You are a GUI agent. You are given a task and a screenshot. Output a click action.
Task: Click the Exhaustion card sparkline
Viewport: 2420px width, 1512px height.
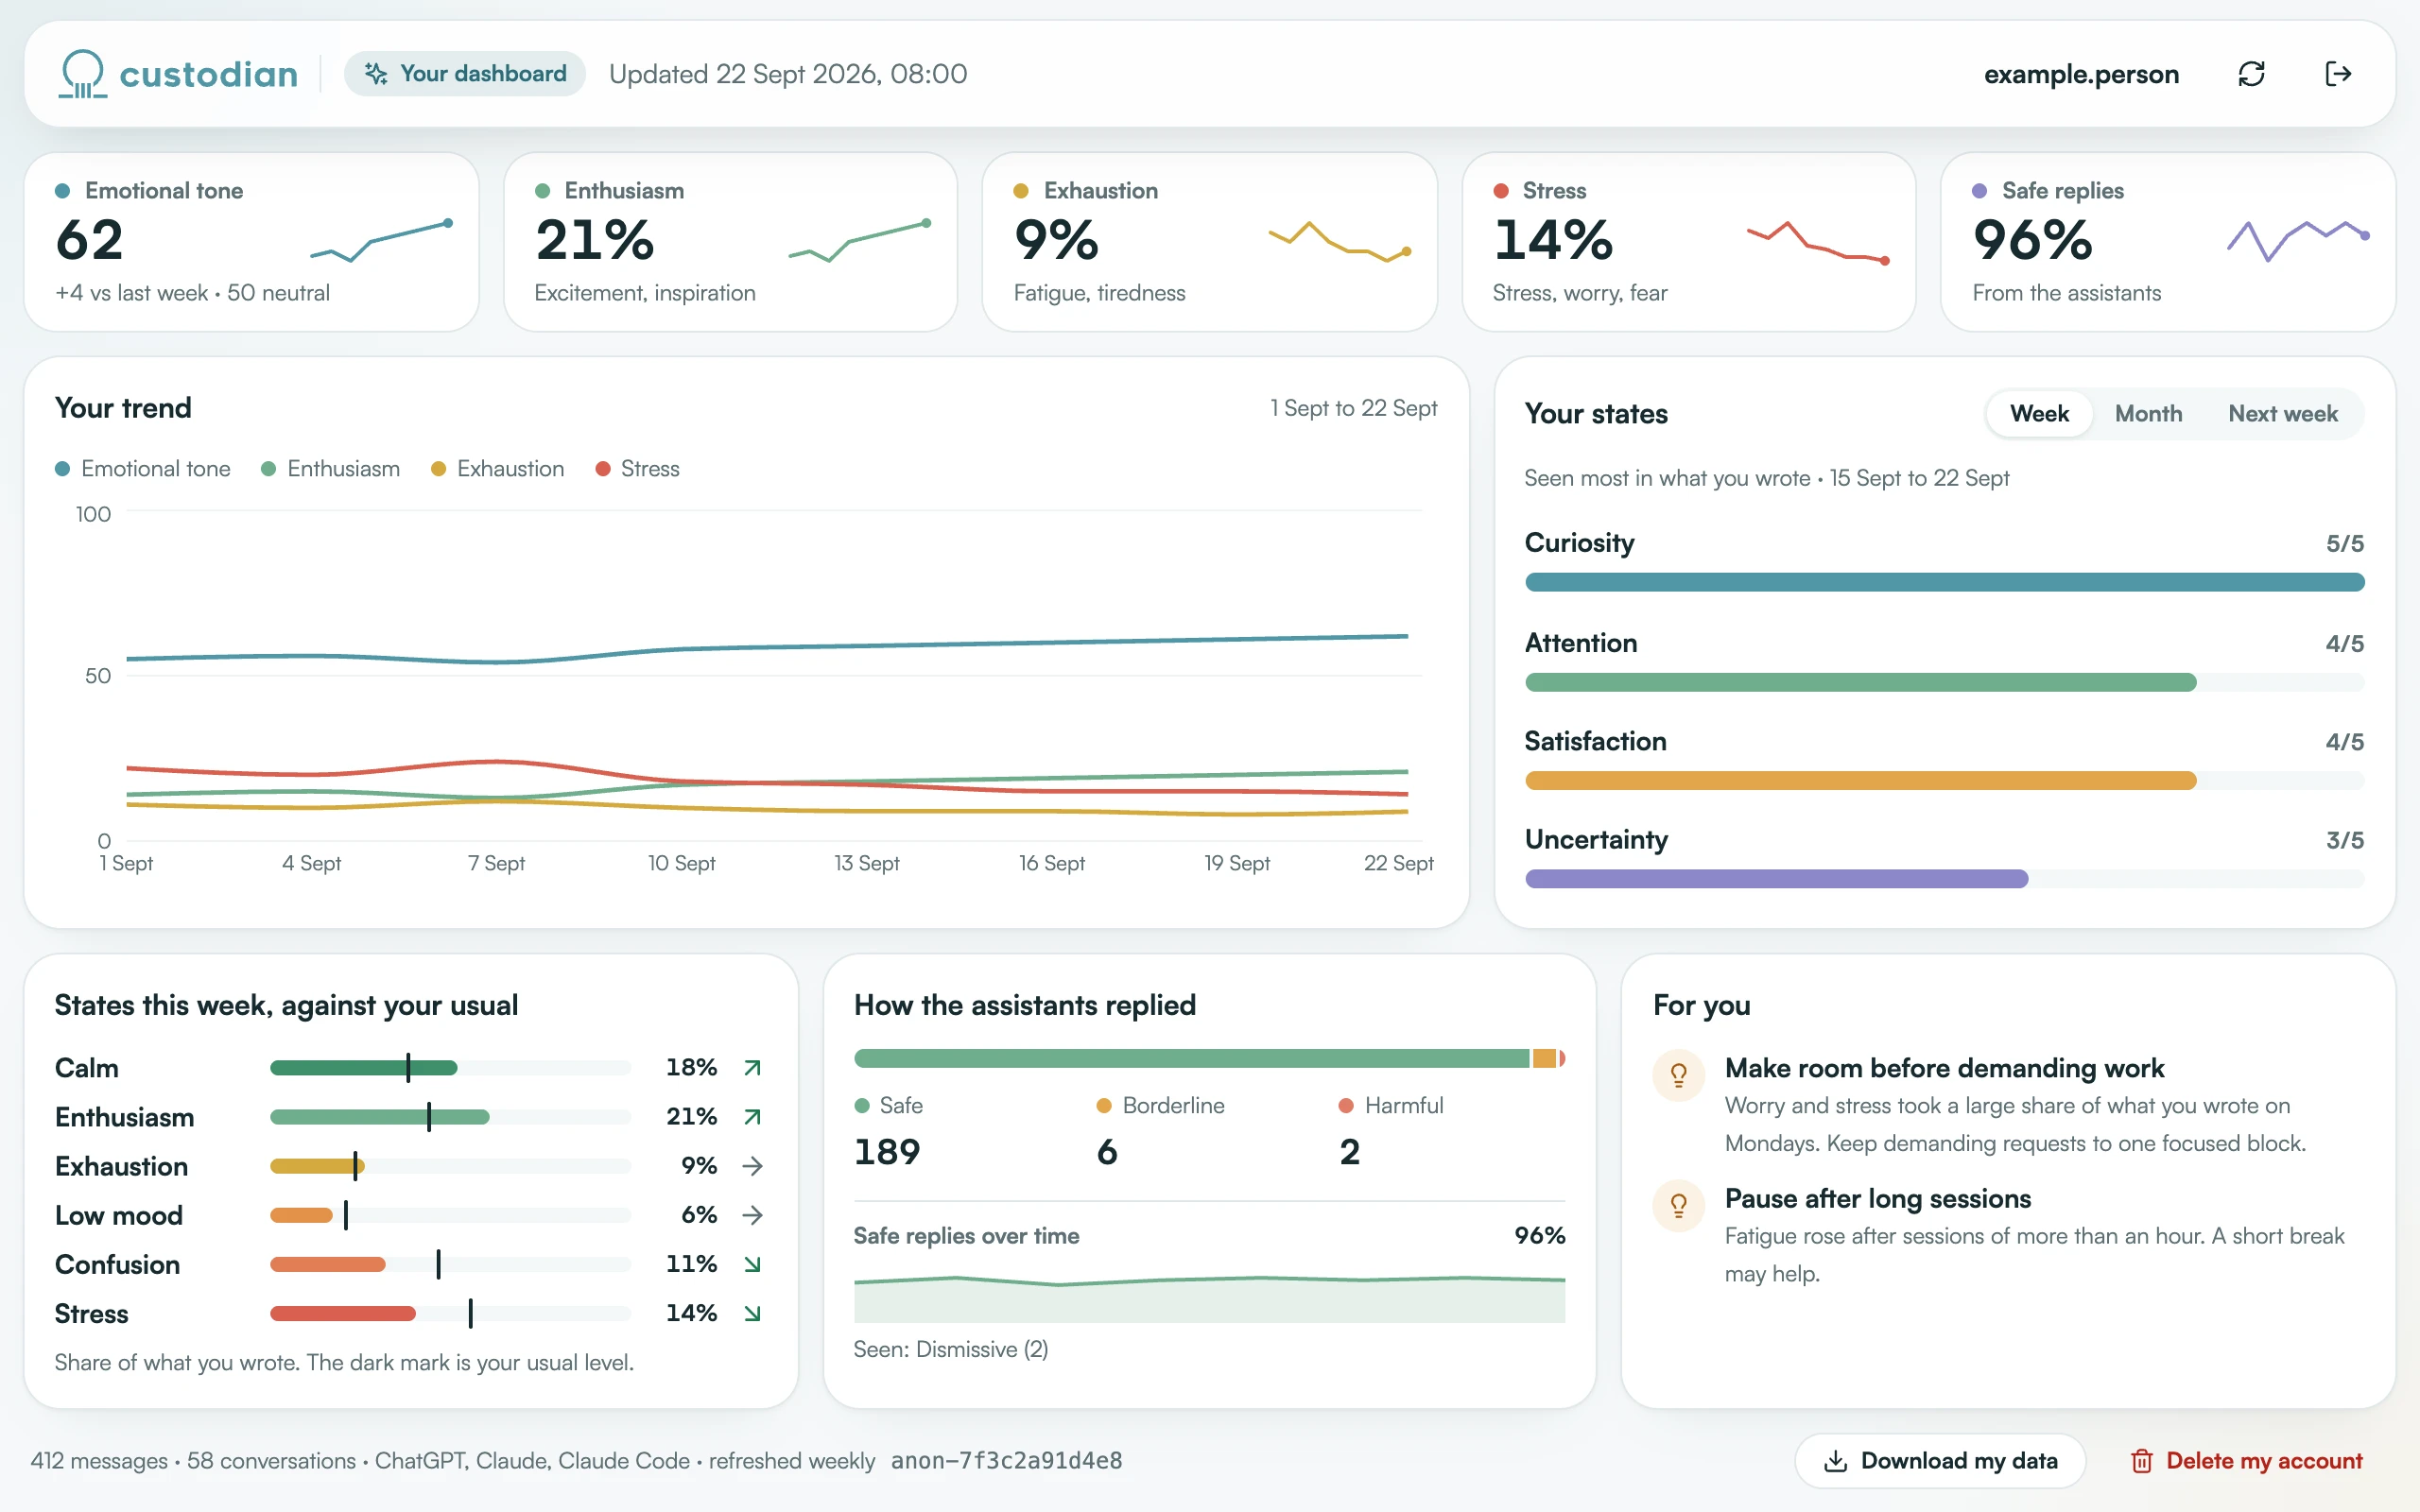click(1340, 241)
